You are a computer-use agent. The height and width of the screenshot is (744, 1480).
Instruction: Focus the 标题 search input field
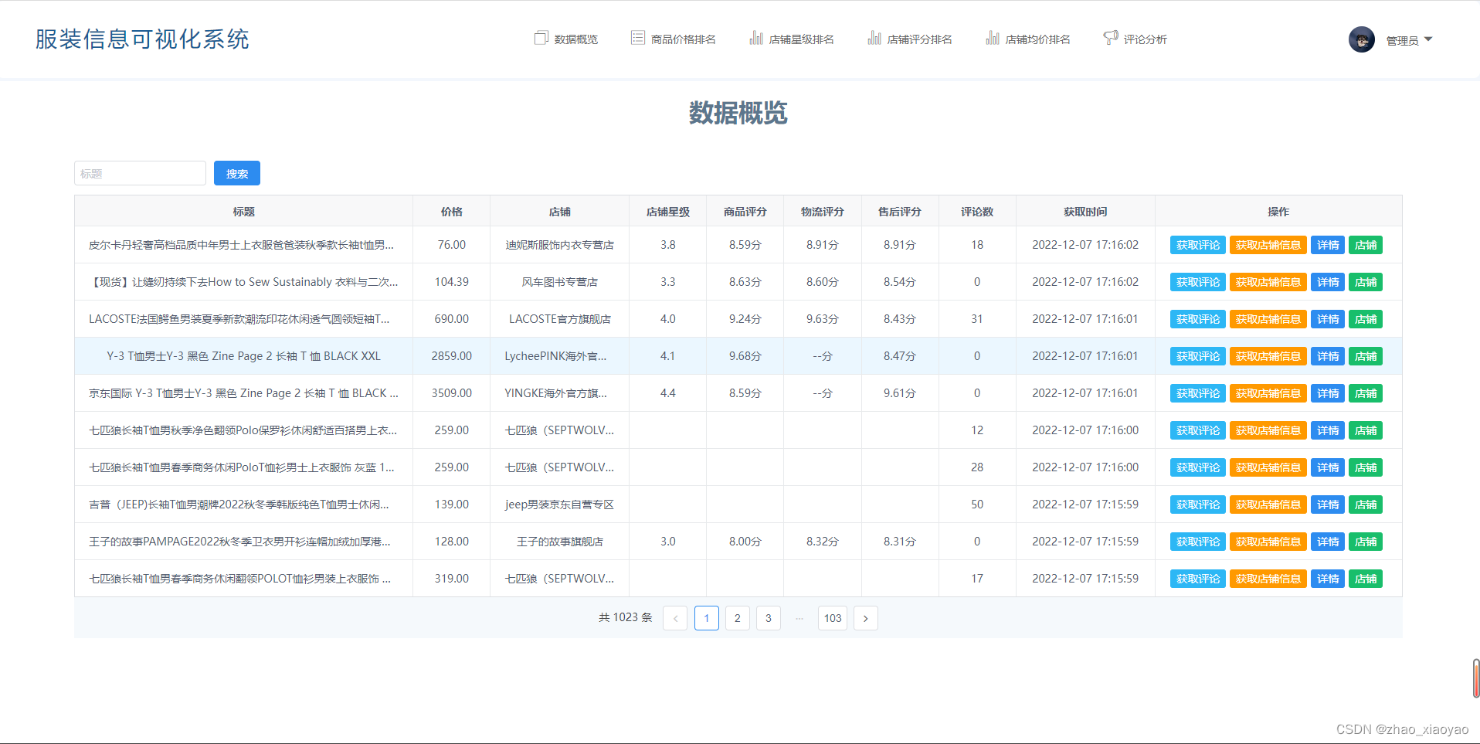140,173
